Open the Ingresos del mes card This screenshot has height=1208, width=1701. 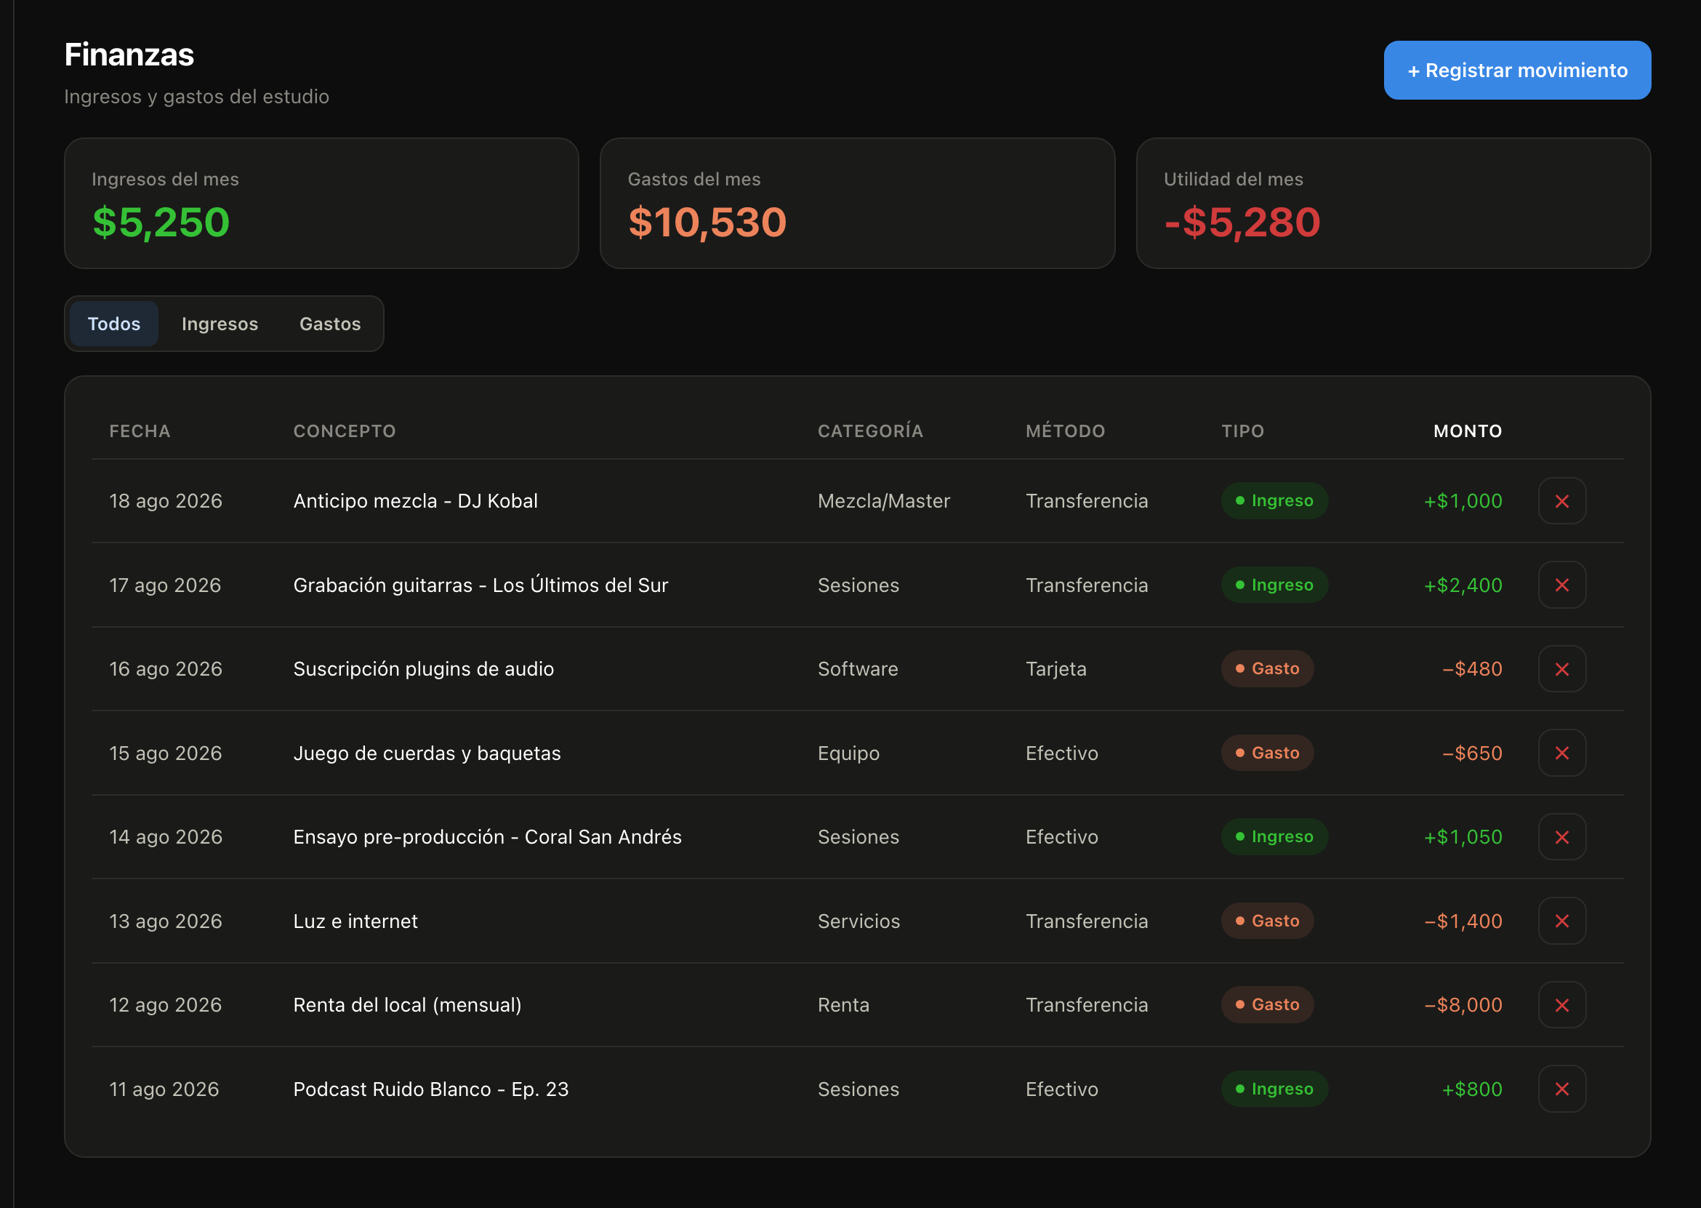321,203
